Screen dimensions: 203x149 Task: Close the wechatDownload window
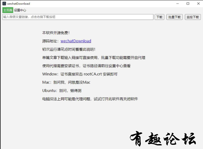198,4
